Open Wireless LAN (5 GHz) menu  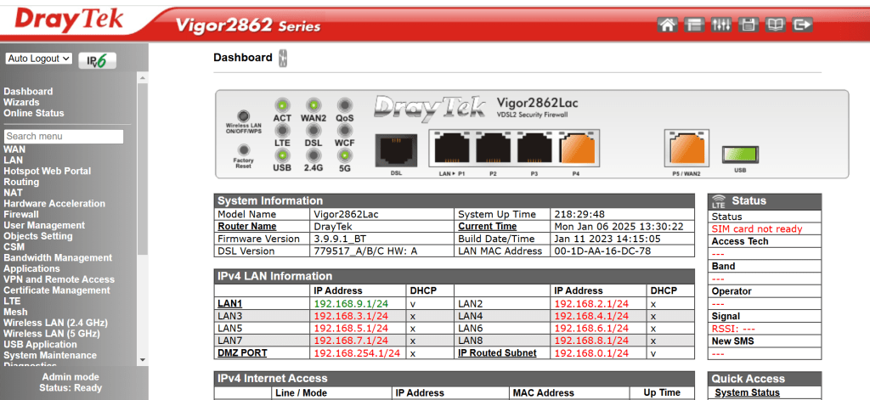tap(52, 334)
